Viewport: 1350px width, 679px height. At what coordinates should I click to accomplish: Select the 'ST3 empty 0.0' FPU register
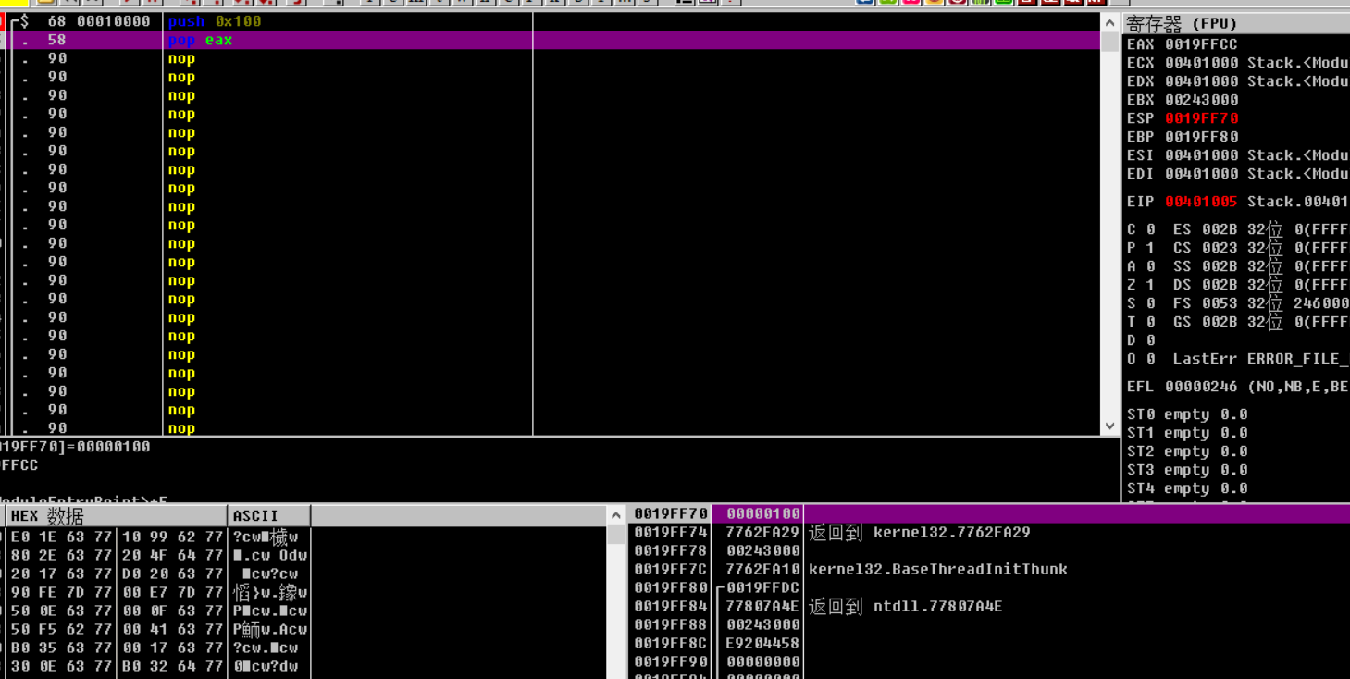pyautogui.click(x=1187, y=470)
